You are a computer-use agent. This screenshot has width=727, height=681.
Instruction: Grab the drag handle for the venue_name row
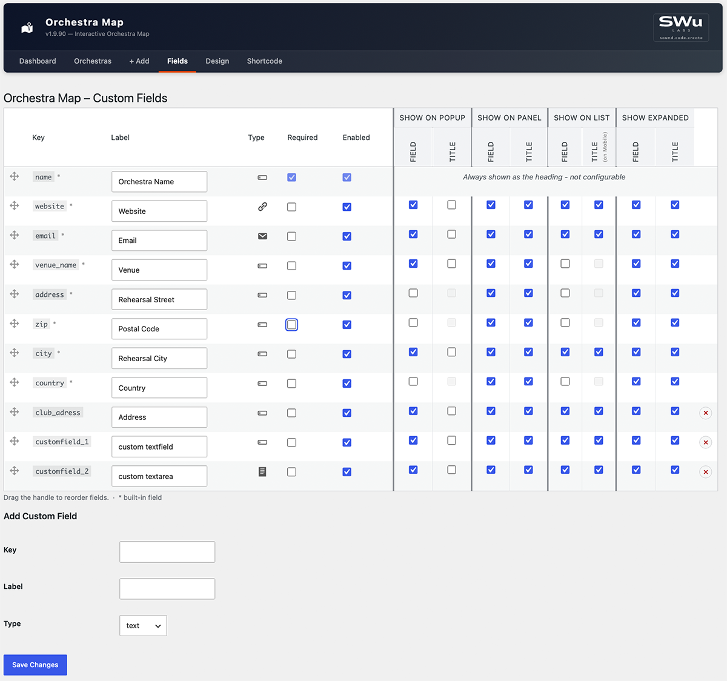point(15,264)
